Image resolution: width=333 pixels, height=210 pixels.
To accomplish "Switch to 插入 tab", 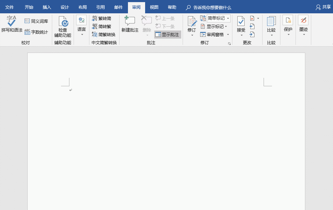I will tap(47, 7).
